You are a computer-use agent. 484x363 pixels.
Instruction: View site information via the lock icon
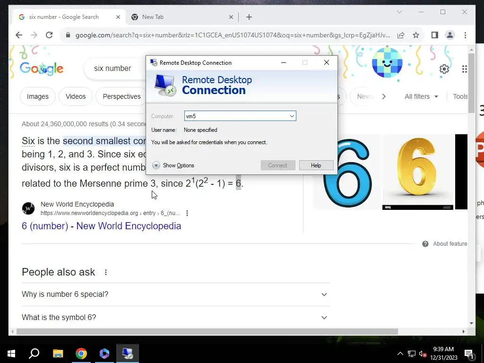(x=68, y=35)
